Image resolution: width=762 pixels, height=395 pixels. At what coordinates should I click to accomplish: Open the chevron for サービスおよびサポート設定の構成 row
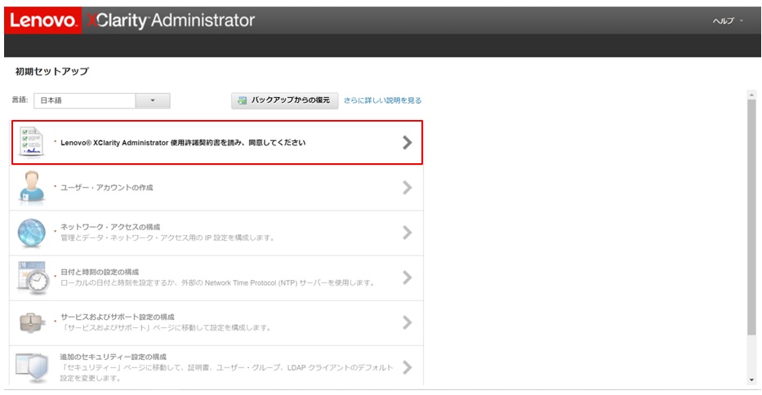point(408,322)
